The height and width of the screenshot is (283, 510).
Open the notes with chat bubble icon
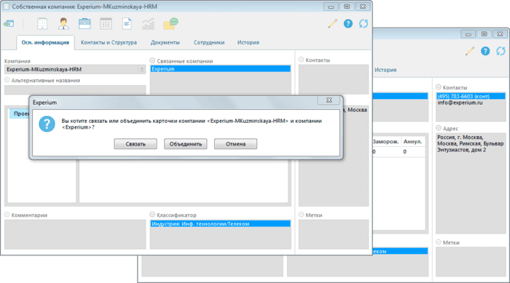tap(170, 24)
